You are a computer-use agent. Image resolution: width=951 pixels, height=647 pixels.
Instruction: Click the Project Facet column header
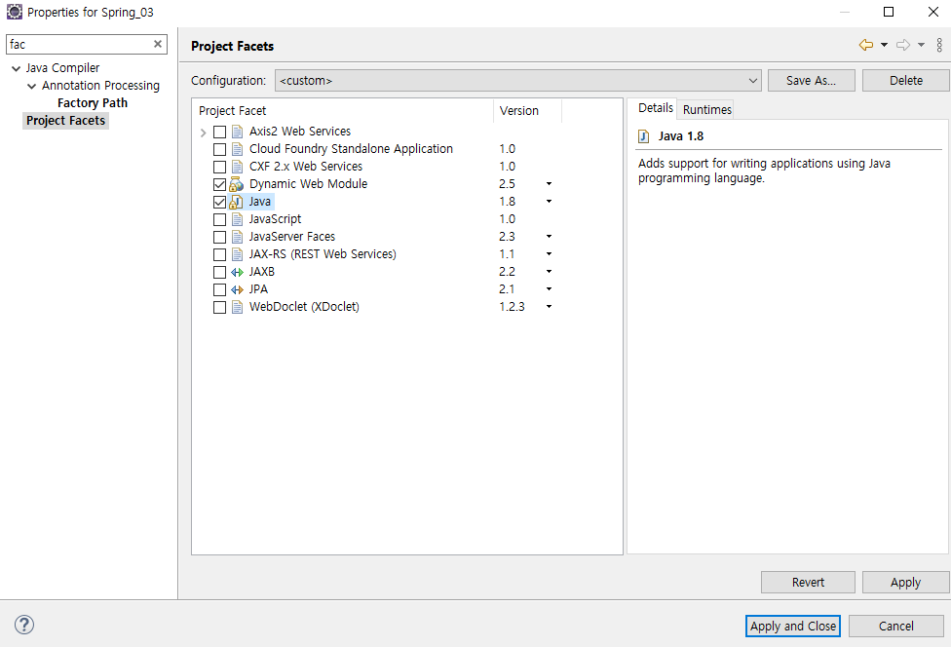[342, 110]
